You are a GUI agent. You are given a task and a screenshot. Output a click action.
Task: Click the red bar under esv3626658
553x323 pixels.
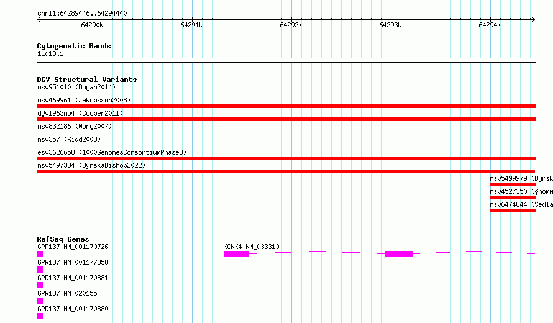(x=286, y=158)
